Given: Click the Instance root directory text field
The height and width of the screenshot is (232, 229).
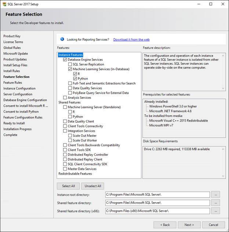Looking at the screenshot, I should [x=157, y=195].
